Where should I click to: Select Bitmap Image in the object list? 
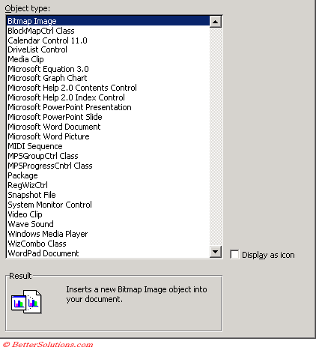click(108, 21)
